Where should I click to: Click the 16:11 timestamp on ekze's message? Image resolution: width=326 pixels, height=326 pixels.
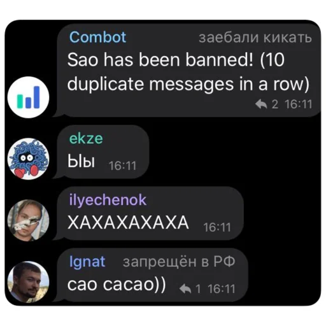click(122, 166)
